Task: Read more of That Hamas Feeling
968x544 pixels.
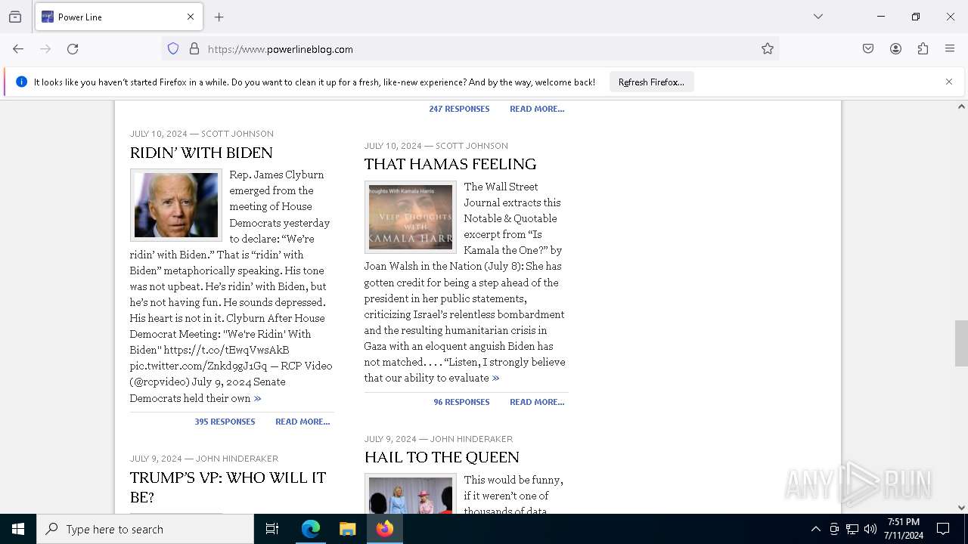Action: [537, 402]
